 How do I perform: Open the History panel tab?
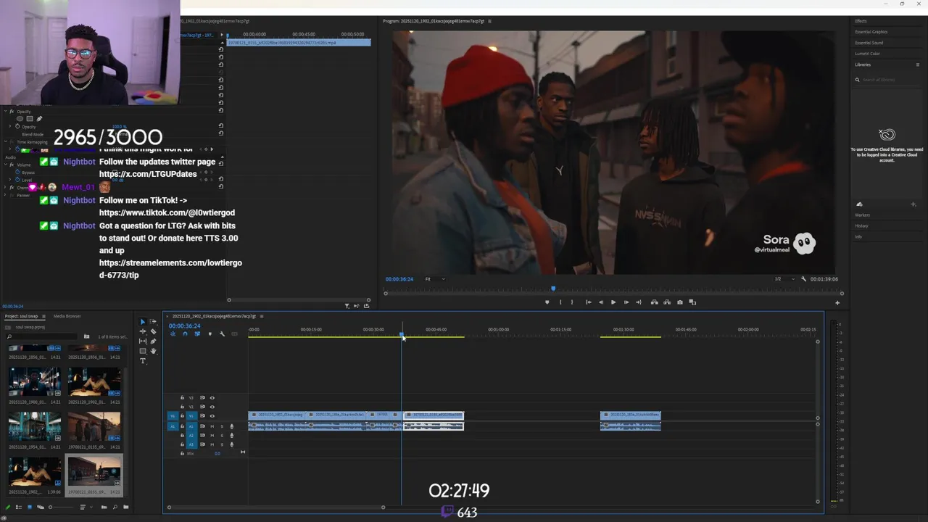click(x=861, y=226)
